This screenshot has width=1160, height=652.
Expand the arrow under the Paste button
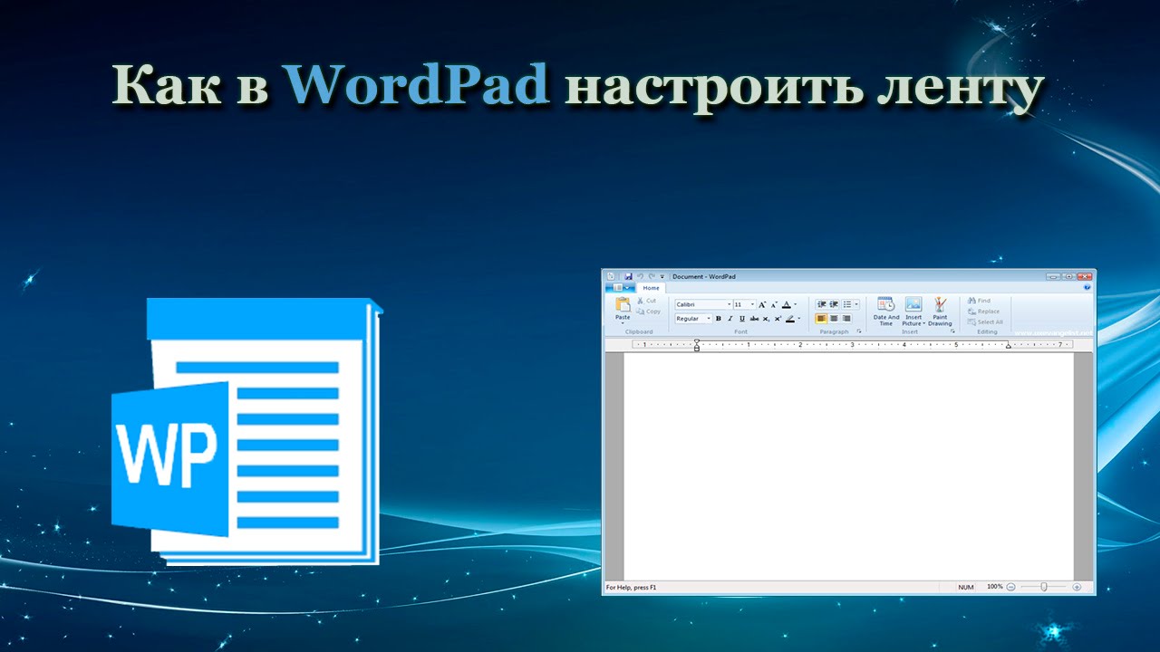[x=623, y=323]
